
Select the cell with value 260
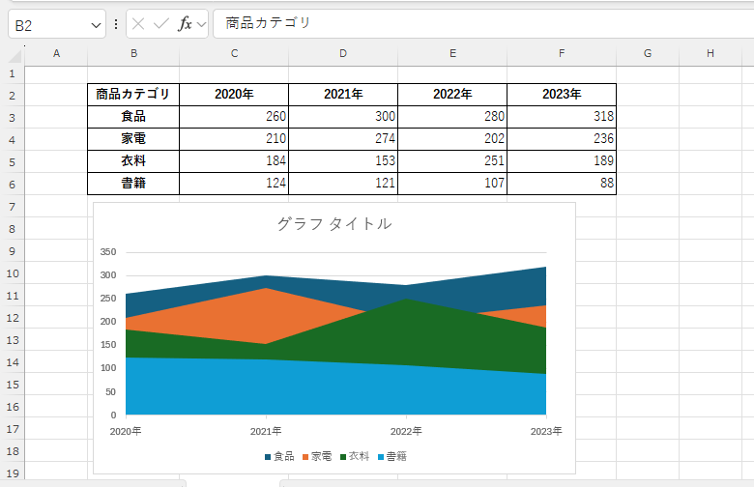pos(234,117)
